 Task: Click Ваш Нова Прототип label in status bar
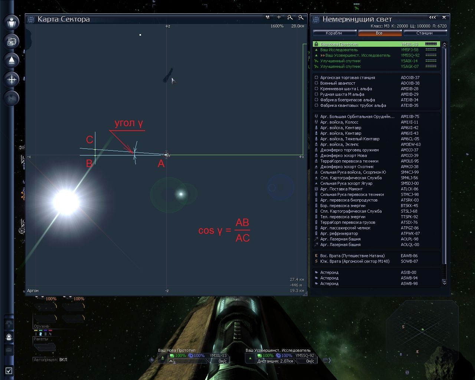pos(177,350)
